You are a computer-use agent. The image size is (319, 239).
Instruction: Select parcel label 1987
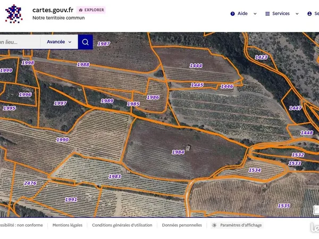104,44
